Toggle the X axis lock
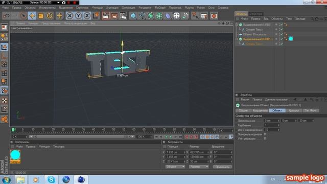Image resolution: width=327 pixels, height=184 pixels. [x=69, y=16]
